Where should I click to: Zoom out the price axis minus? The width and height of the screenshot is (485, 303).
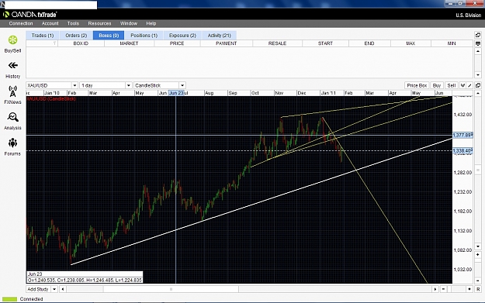tap(478, 281)
